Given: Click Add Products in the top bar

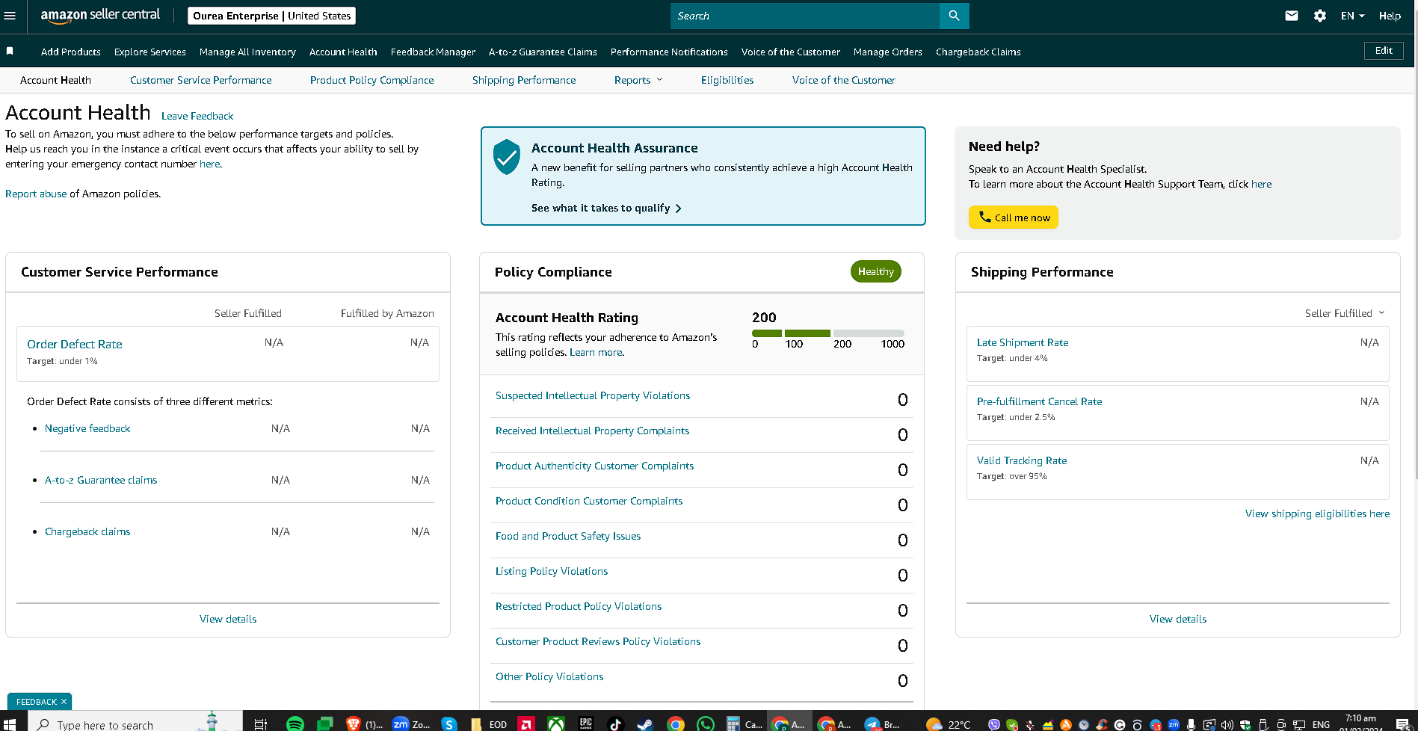Looking at the screenshot, I should click(x=71, y=52).
